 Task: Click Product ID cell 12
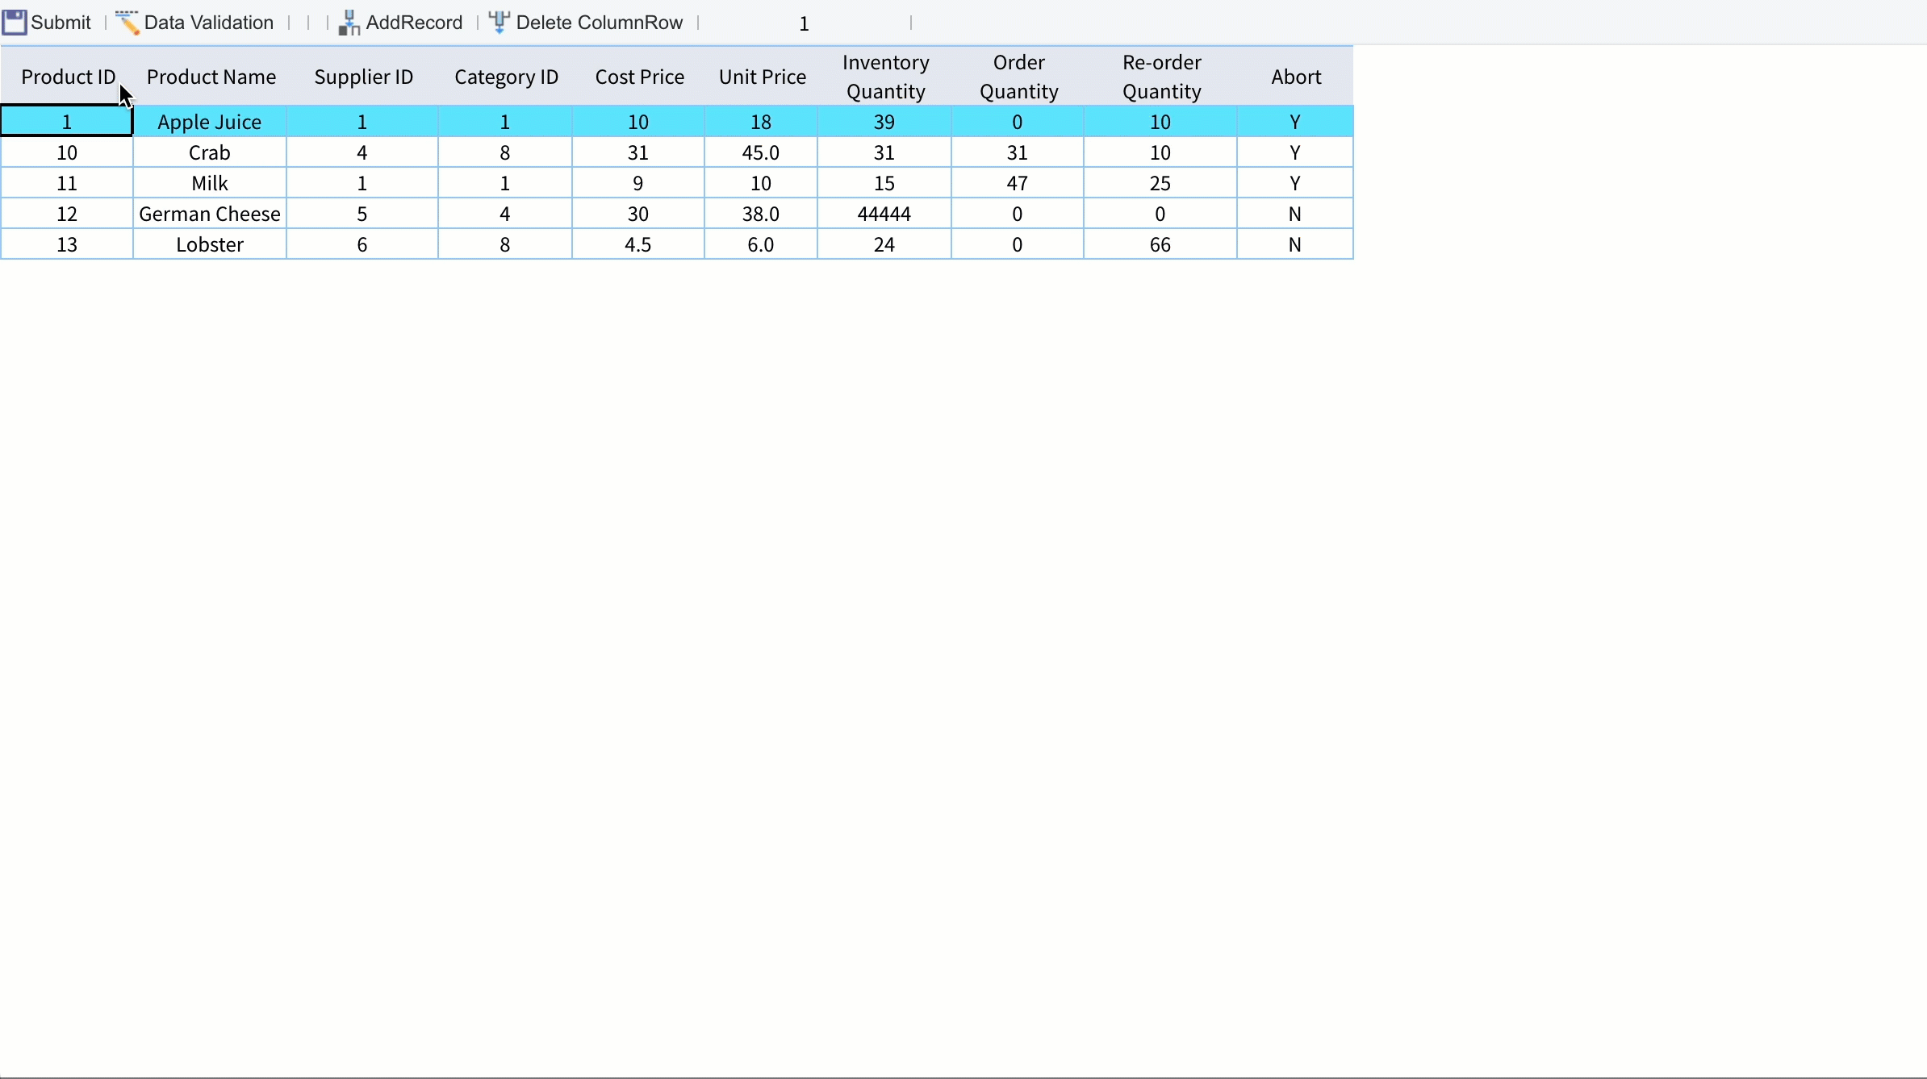coord(67,214)
